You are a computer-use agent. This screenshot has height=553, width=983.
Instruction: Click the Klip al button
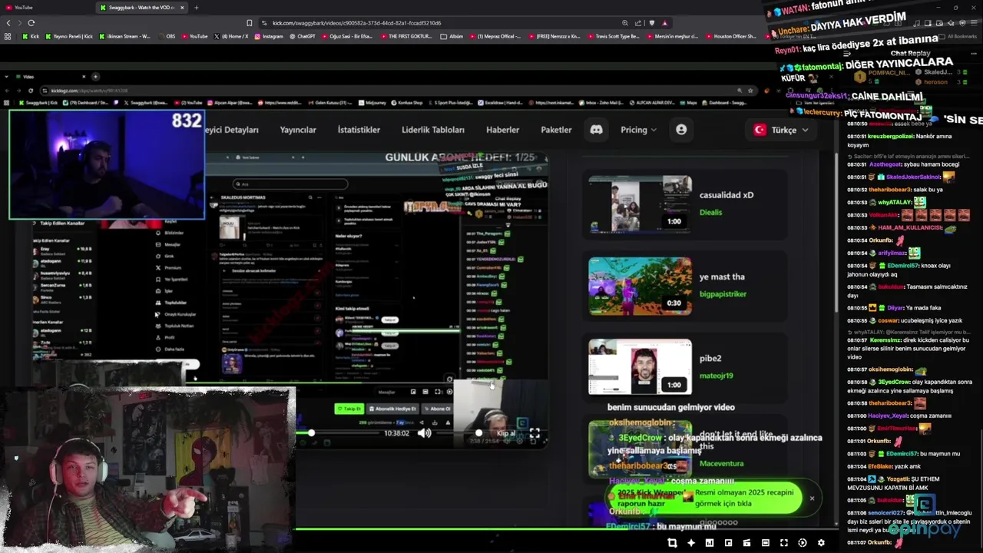[505, 433]
